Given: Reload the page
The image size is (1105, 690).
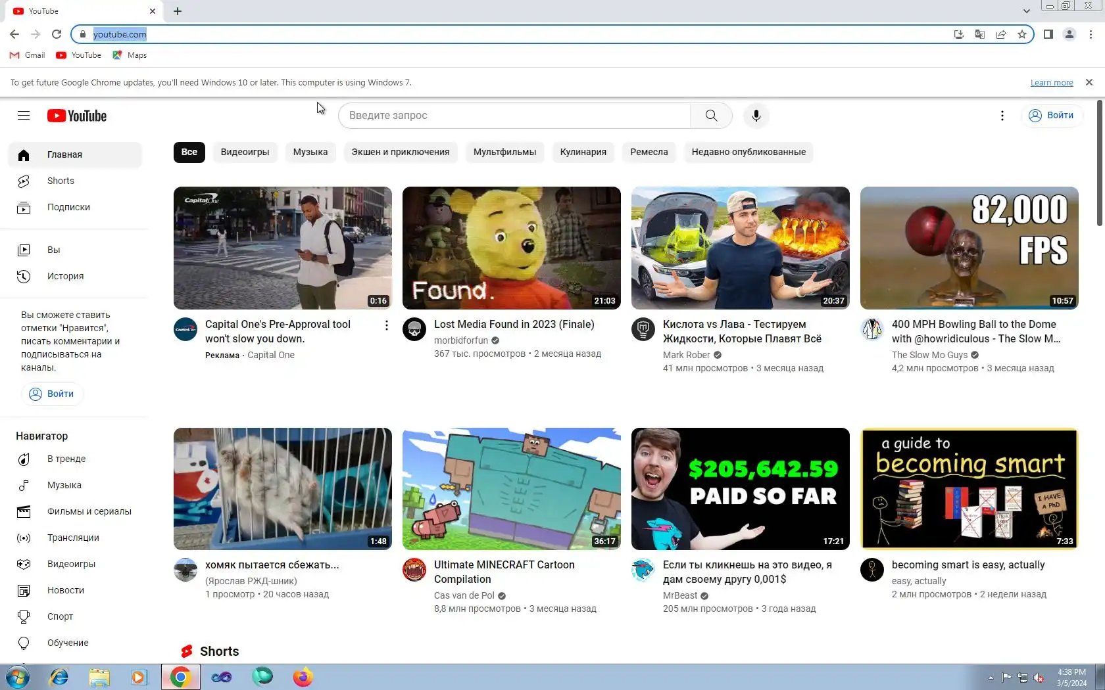Looking at the screenshot, I should (57, 34).
